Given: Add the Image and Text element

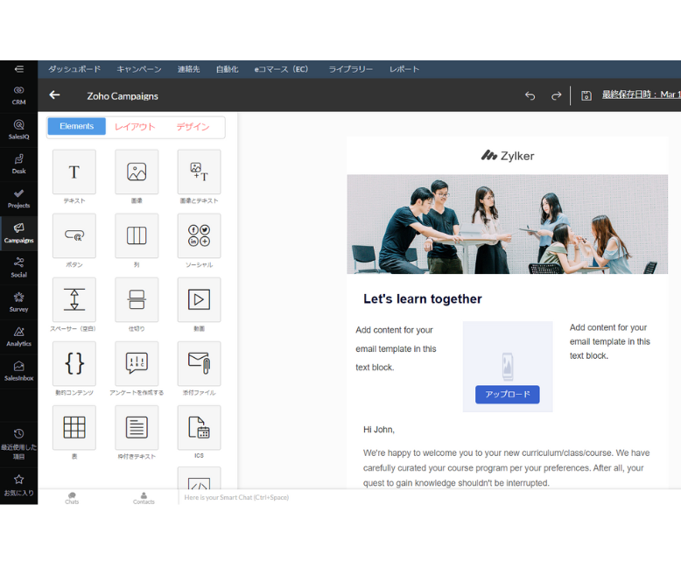Looking at the screenshot, I should pyautogui.click(x=199, y=172).
